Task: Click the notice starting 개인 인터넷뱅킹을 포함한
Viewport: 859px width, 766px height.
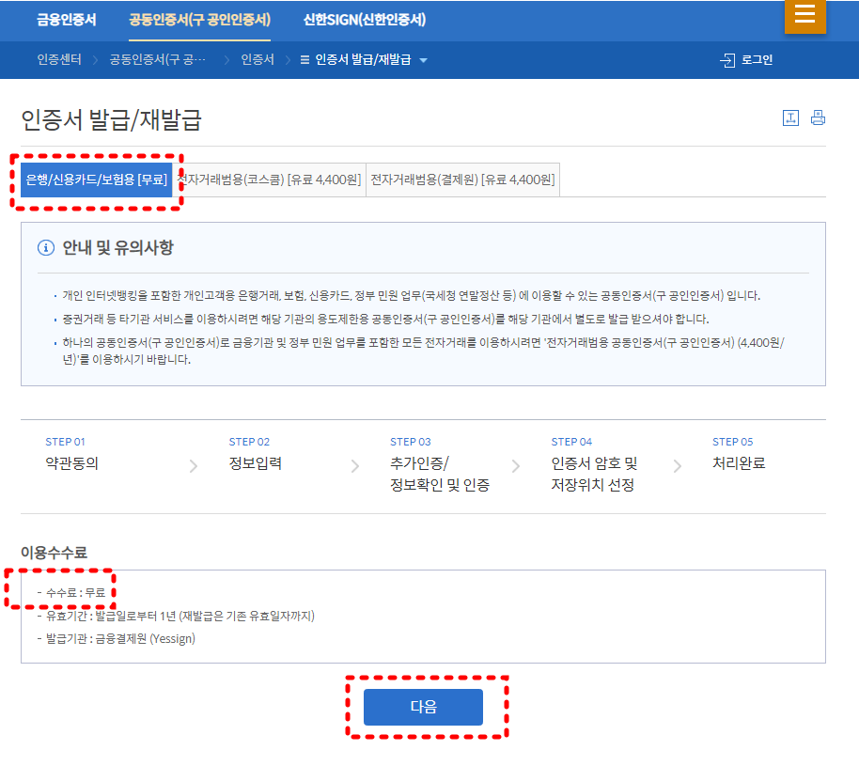Action: pos(412,296)
